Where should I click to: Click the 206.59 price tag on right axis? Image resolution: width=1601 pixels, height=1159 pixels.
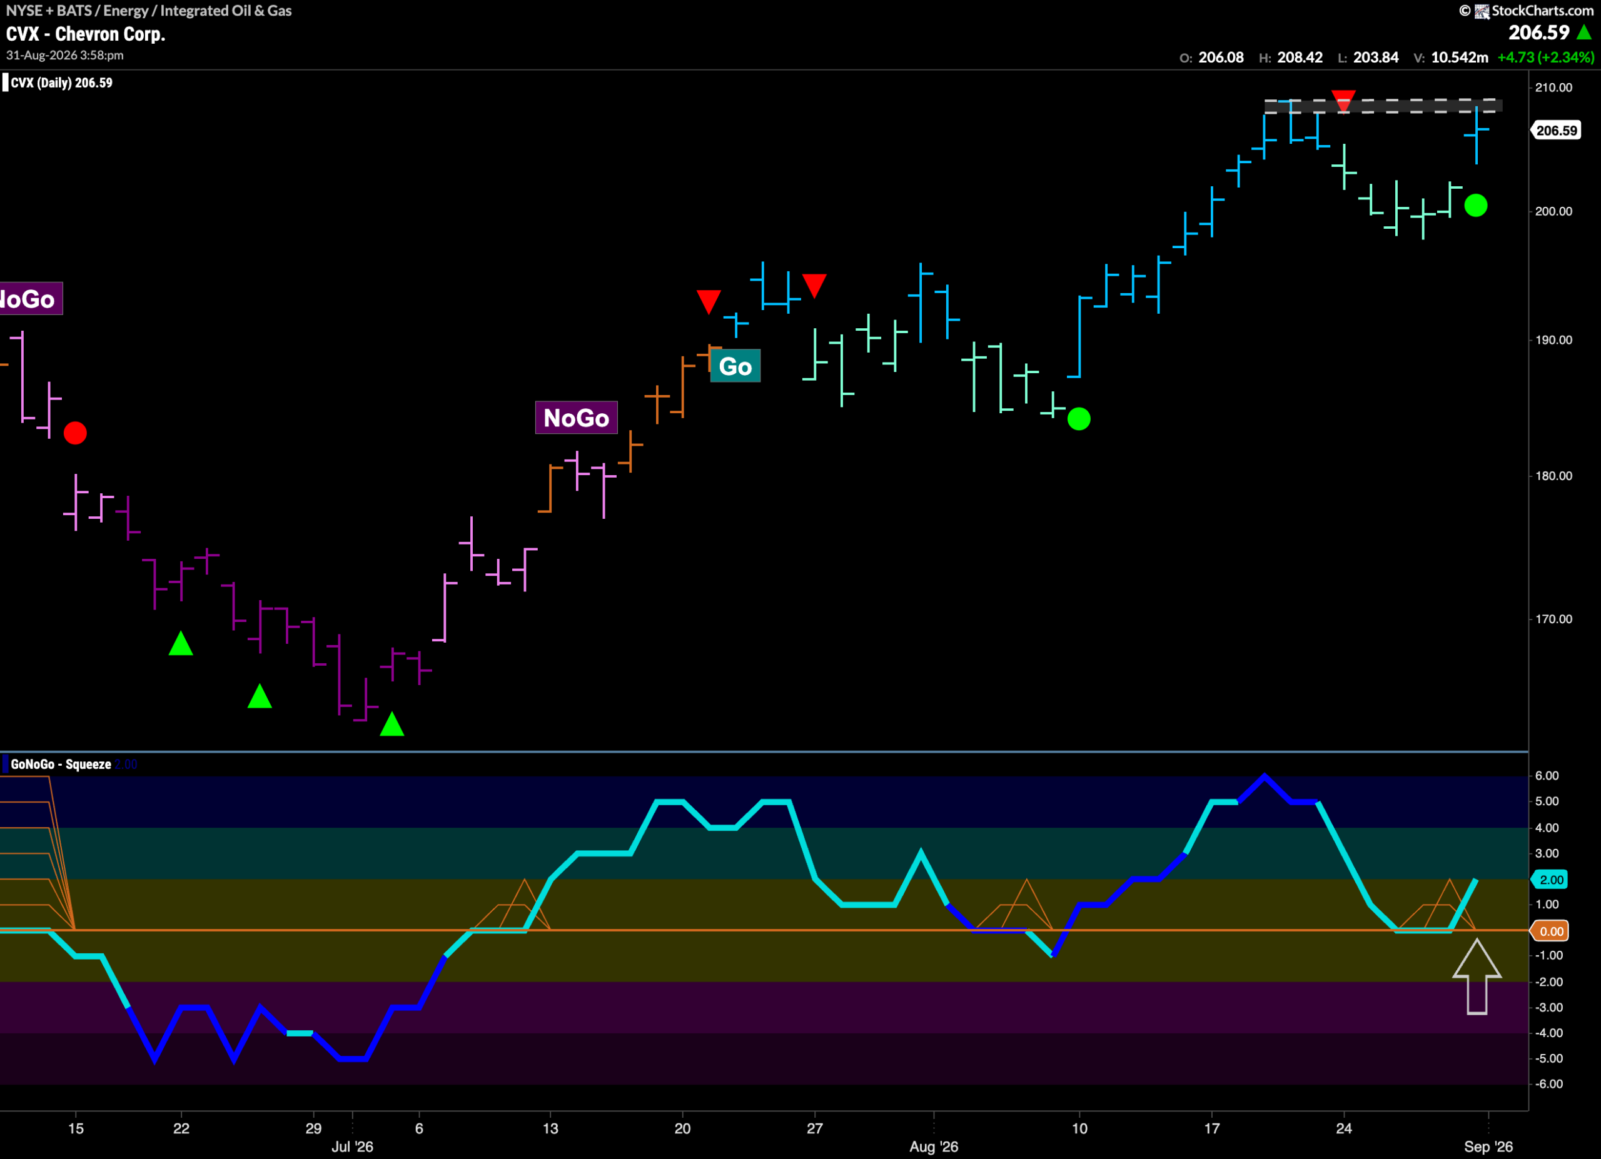tap(1555, 131)
